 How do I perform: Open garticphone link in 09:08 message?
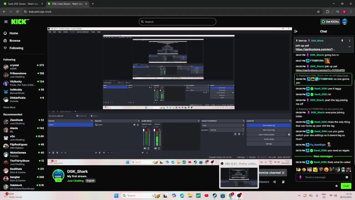point(320,70)
